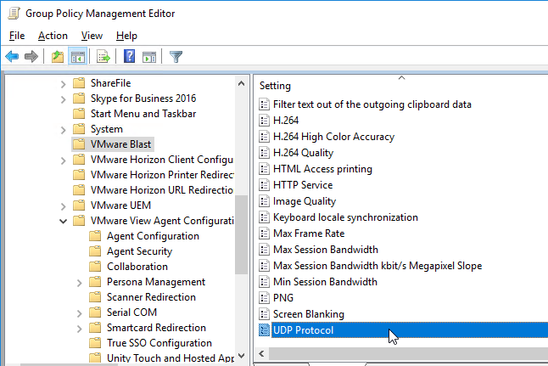The height and width of the screenshot is (366, 548).
Task: Expand the Serial COM node
Action: click(80, 313)
